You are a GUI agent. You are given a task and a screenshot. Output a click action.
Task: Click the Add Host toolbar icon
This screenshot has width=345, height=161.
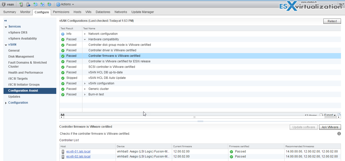click(21, 4)
